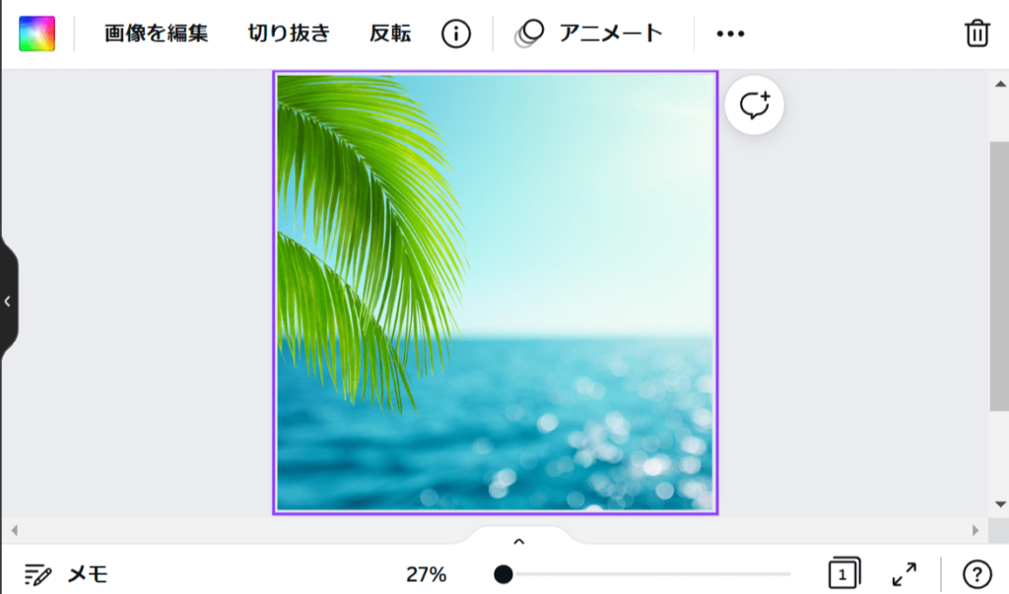Expand the collapsed side panel arrow
Screen dimensions: 1009x594
[x=8, y=301]
